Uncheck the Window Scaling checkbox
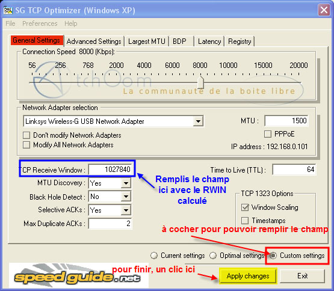Image resolution: width=334 pixels, height=291 pixels. pyautogui.click(x=245, y=207)
